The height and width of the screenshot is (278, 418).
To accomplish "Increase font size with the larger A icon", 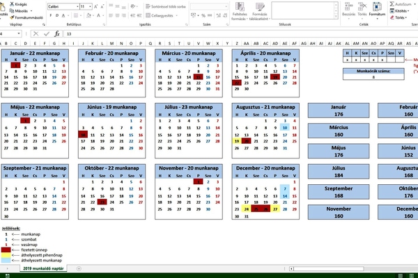I will [96, 6].
